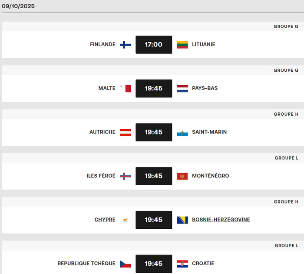Open the Bosnie-Herzégovine team link
The height and width of the screenshot is (274, 304).
coord(221,220)
